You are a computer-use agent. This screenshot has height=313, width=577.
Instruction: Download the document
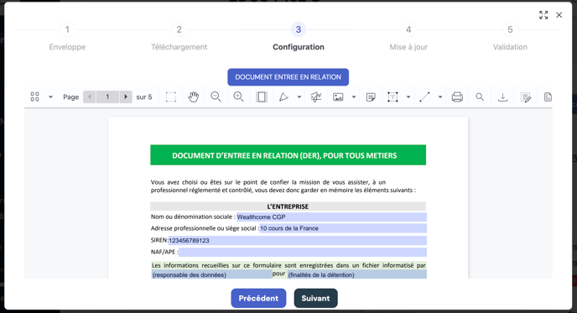pos(502,97)
